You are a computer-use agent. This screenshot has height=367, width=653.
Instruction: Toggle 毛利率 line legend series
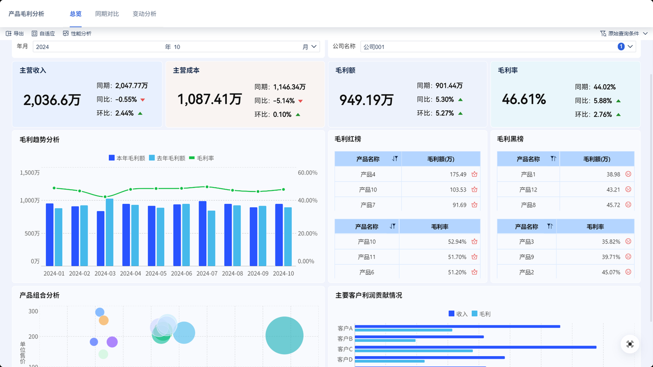coord(201,158)
